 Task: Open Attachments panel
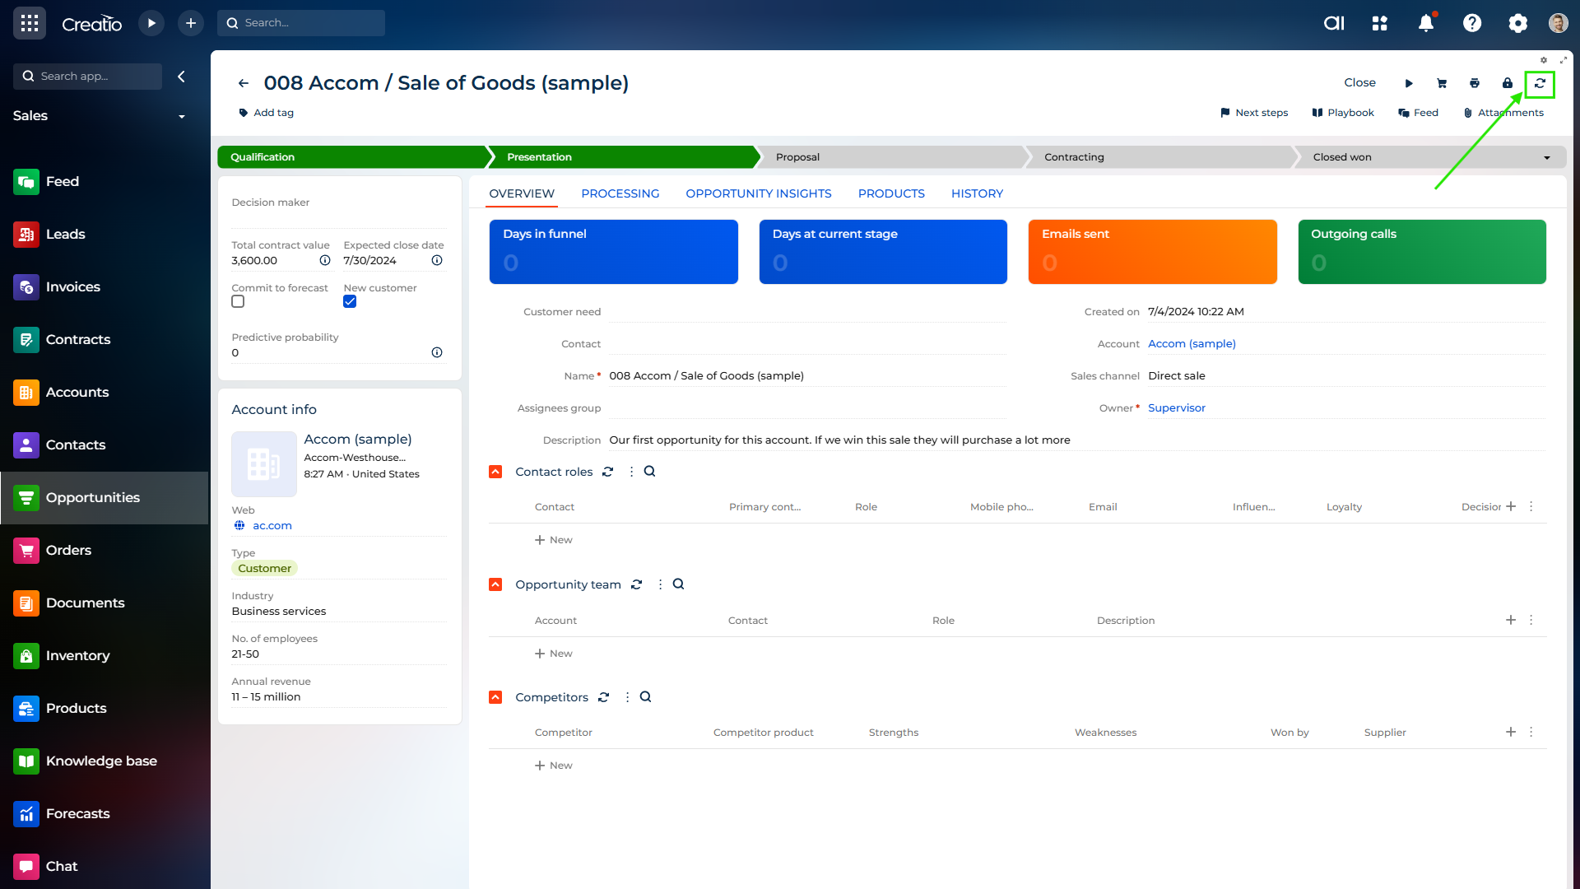pos(1503,113)
